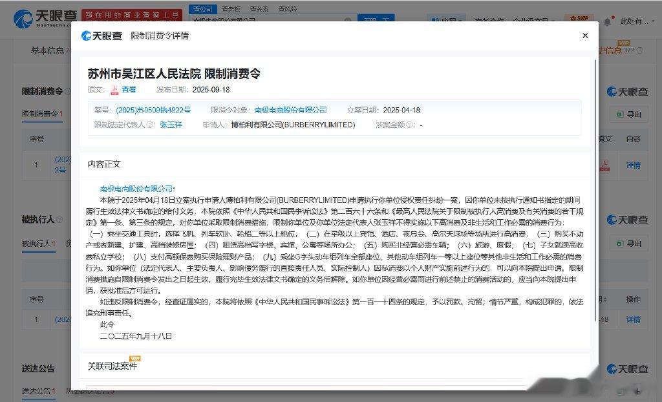Open the 应用 dropdown in top bar
This screenshot has width=662, height=402.
click(x=447, y=19)
